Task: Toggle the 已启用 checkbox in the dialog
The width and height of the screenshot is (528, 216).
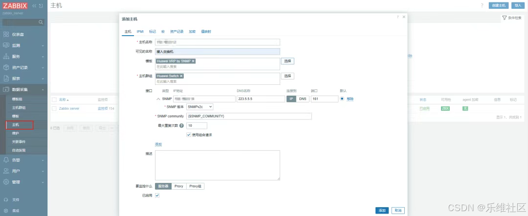Action: click(157, 195)
